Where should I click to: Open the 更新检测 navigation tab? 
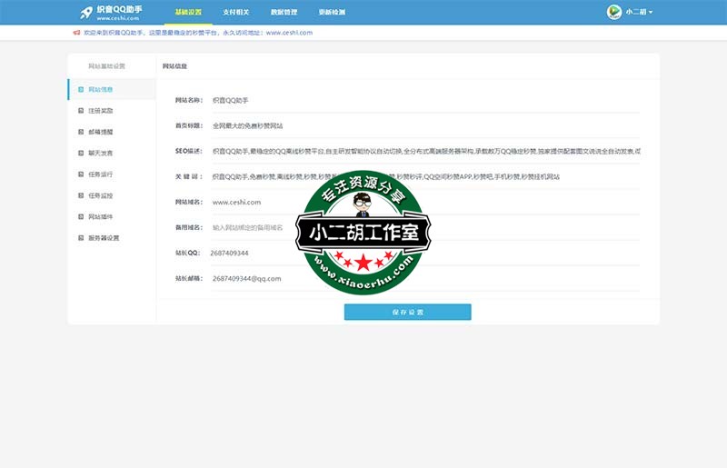(x=332, y=12)
